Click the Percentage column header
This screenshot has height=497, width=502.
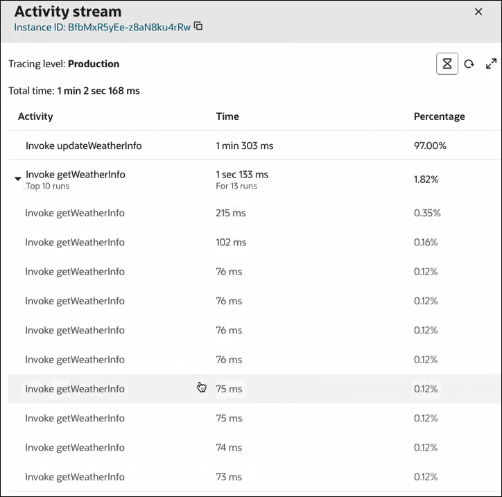point(440,116)
